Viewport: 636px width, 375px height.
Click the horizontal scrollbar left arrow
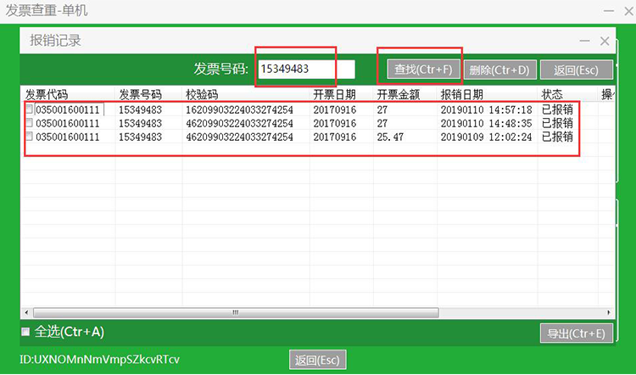pos(25,312)
